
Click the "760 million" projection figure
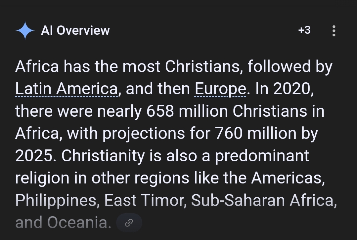(x=256, y=134)
